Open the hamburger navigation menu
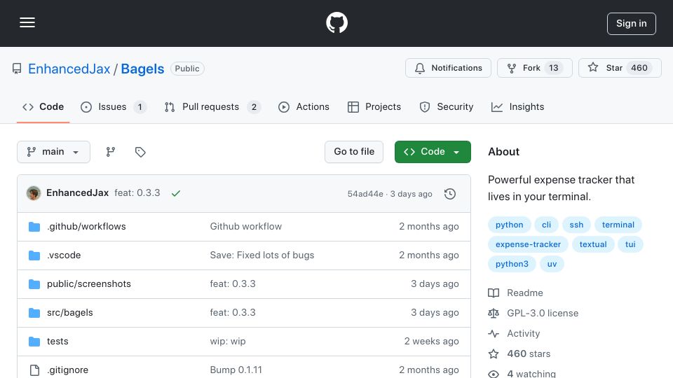This screenshot has width=673, height=378. pos(27,22)
